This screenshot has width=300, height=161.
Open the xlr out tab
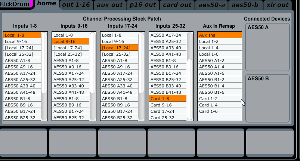(x=278, y=5)
